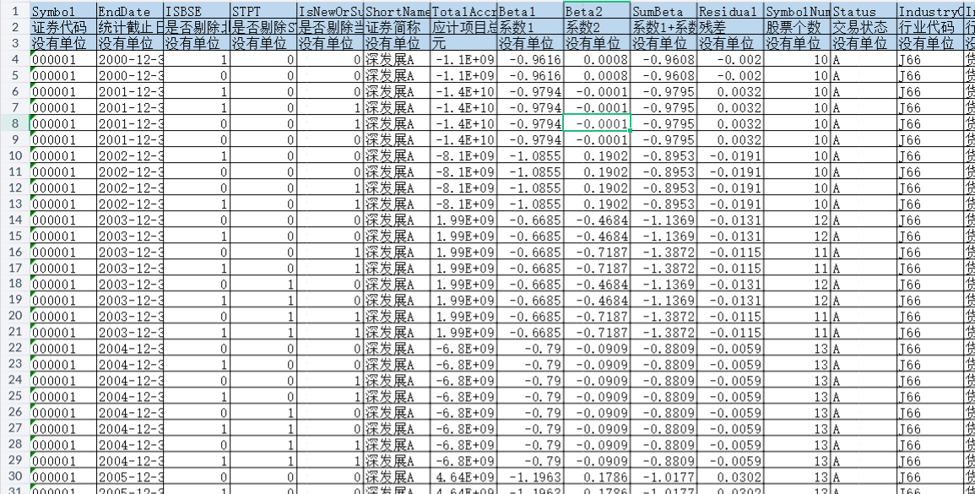Select the ISBSE column header cell
Screen dimensions: 975x494
[196, 12]
